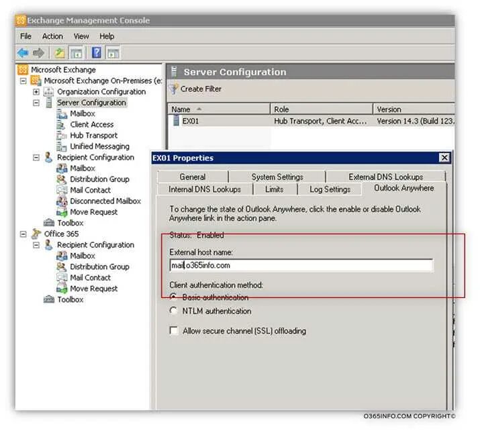Click the External host name input field

pos(301,265)
